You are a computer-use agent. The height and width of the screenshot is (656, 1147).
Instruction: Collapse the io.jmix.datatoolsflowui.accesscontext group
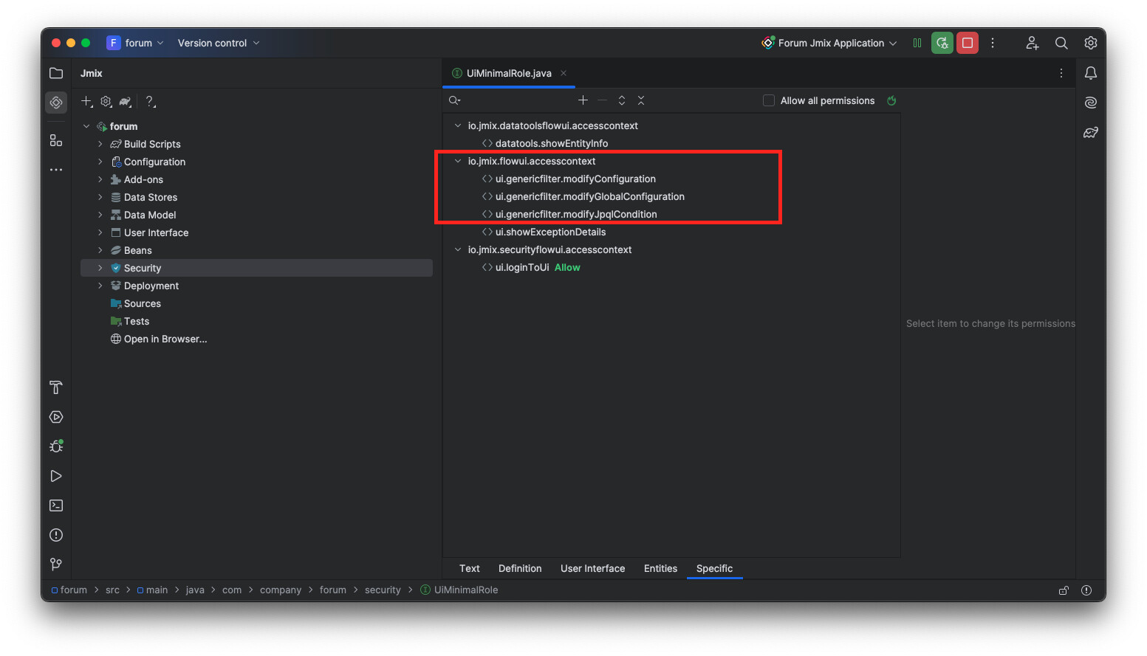[x=458, y=125]
